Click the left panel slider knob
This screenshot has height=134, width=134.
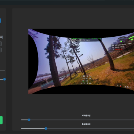pos(4,79)
